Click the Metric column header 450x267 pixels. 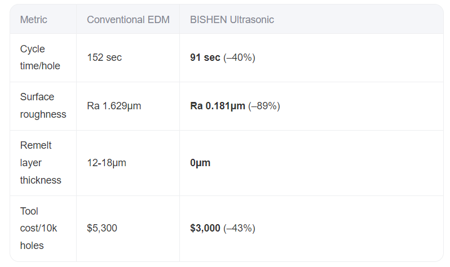[x=34, y=20]
